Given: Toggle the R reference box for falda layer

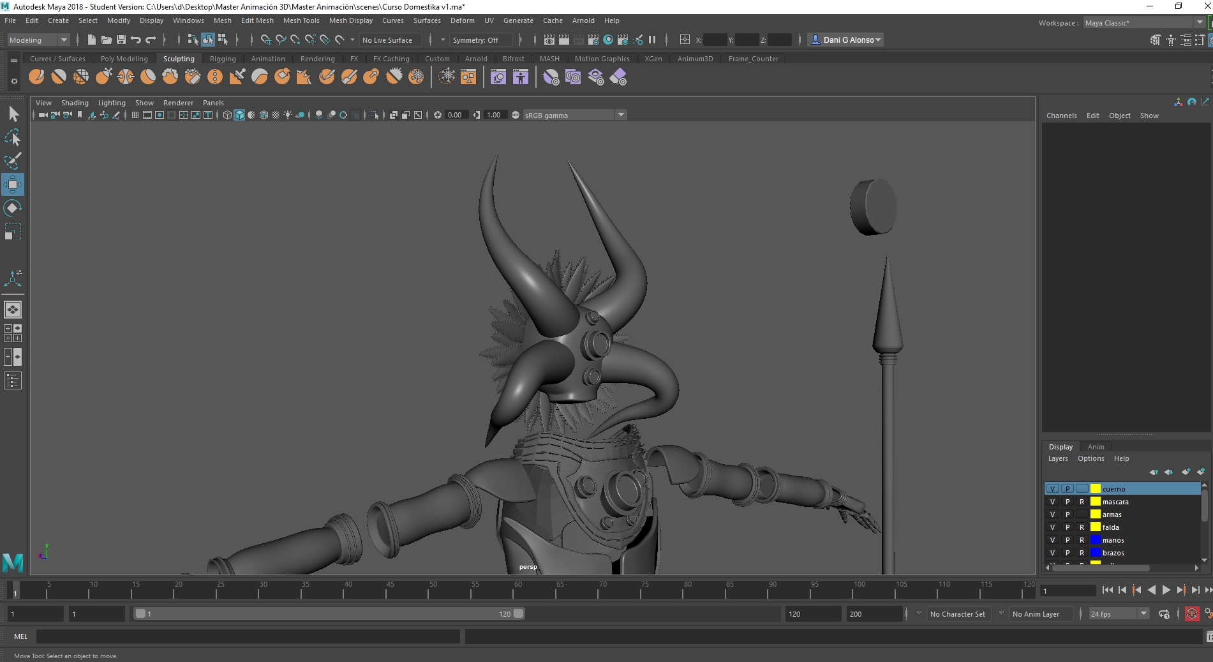Looking at the screenshot, I should click(1082, 527).
